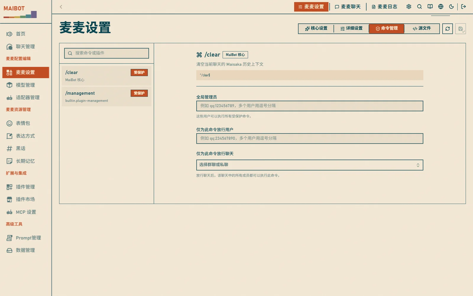Image resolution: width=473 pixels, height=296 pixels.
Task: Select the /management command in list
Action: (106, 96)
